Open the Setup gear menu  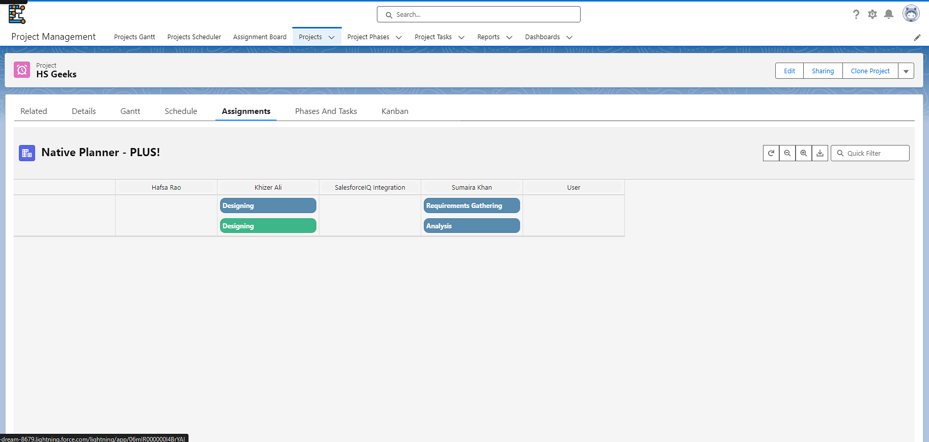coord(872,14)
